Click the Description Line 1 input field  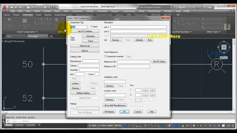[138, 27]
